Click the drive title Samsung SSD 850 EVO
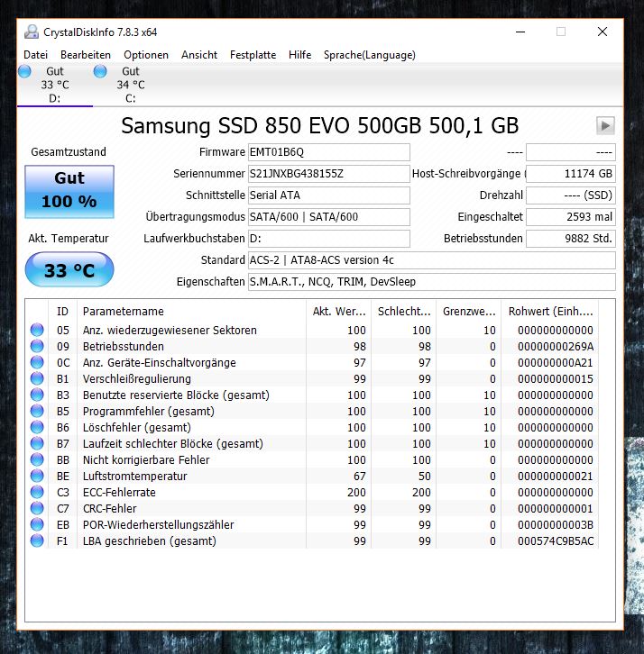The width and height of the screenshot is (644, 654). [320, 125]
